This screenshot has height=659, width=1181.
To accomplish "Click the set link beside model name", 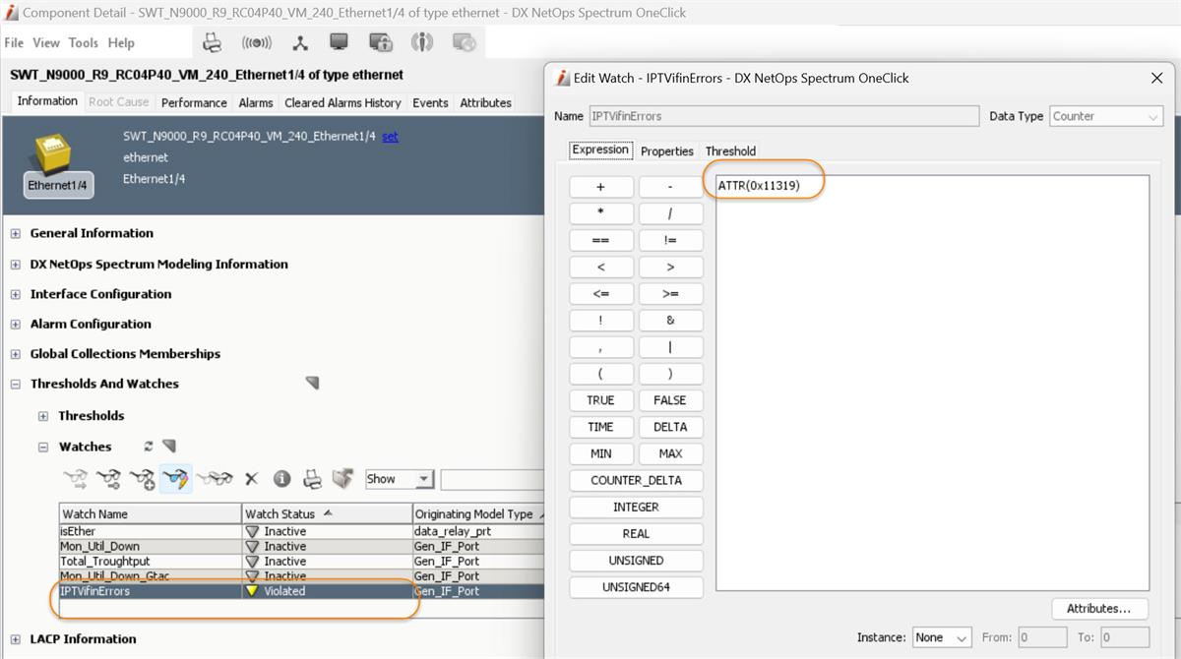I will coord(390,137).
